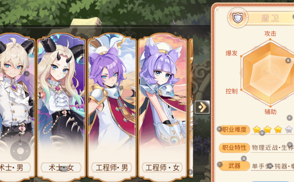Click the 职业难度 label
This screenshot has height=182, width=294.
click(234, 129)
